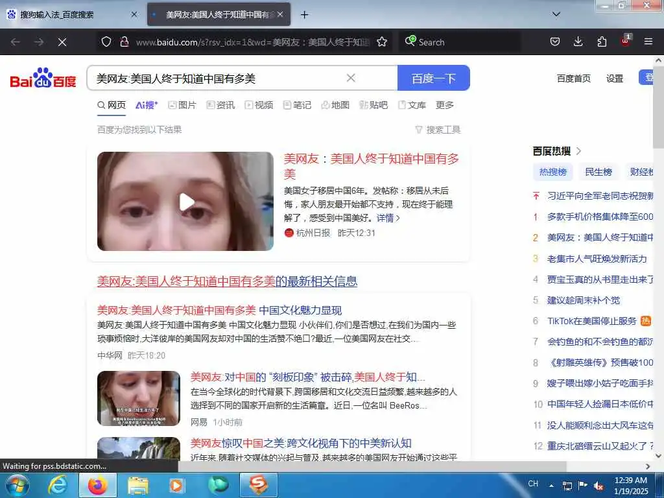The image size is (664, 498).
Task: Expand the 百度热搜 arrow
Action: (x=579, y=151)
